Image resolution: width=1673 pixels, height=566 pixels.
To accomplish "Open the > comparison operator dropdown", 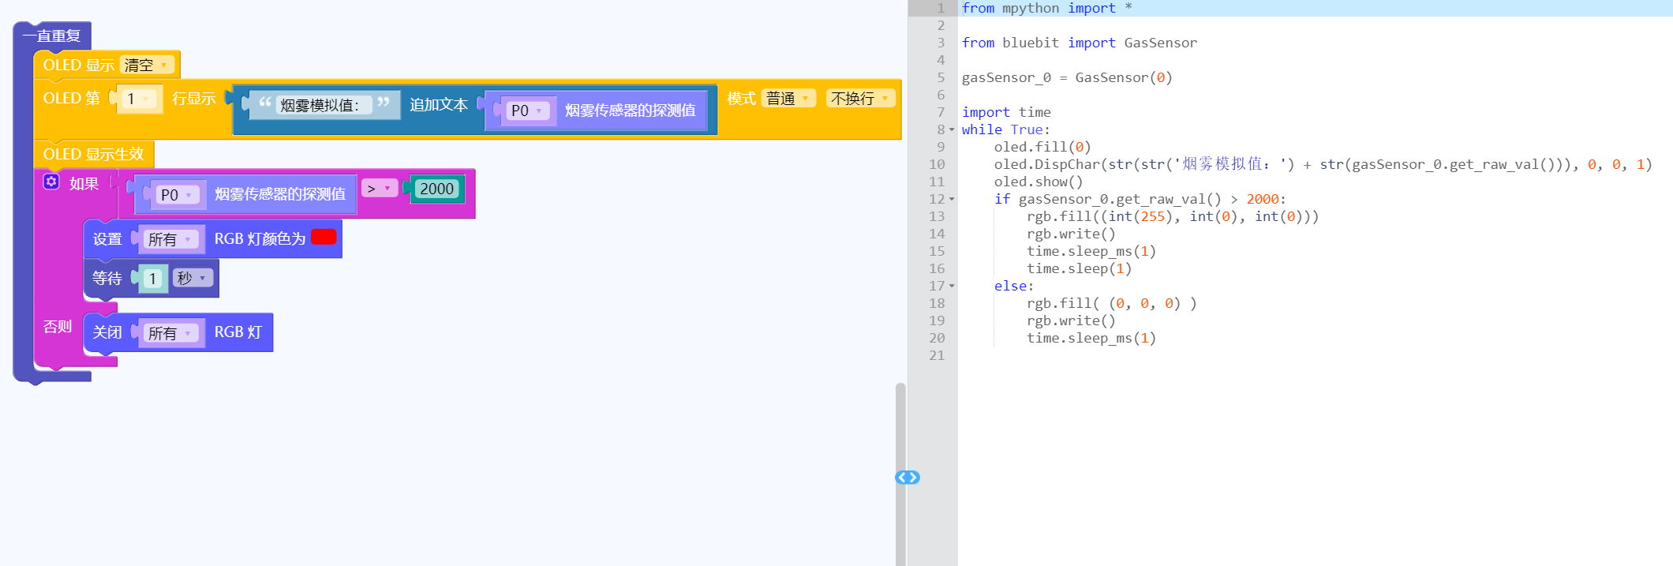I will click(379, 189).
